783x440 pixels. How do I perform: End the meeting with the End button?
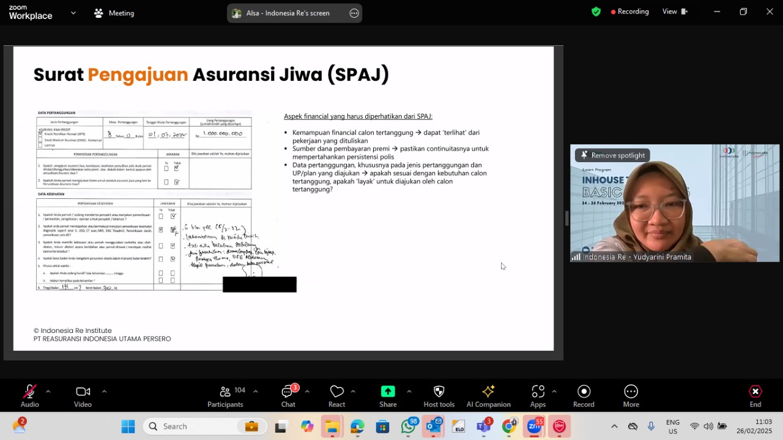pos(755,396)
